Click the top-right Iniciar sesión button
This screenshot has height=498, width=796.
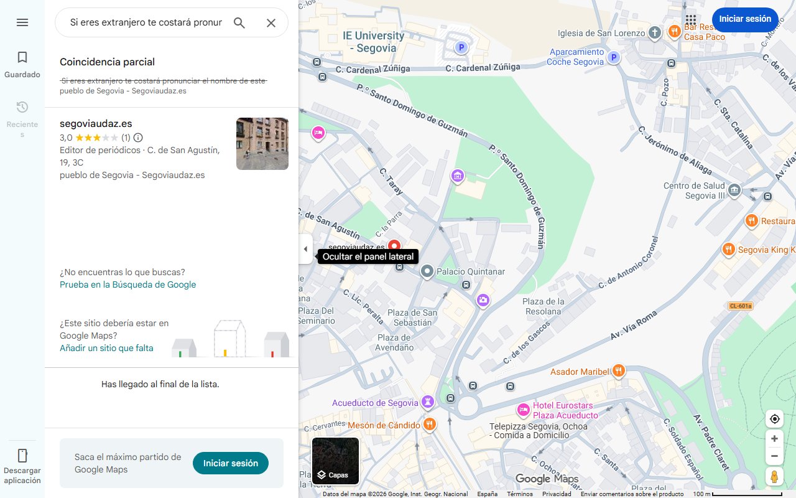pos(745,19)
